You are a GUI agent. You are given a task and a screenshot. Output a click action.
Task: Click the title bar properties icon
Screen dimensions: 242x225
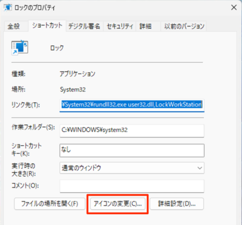tap(8, 8)
